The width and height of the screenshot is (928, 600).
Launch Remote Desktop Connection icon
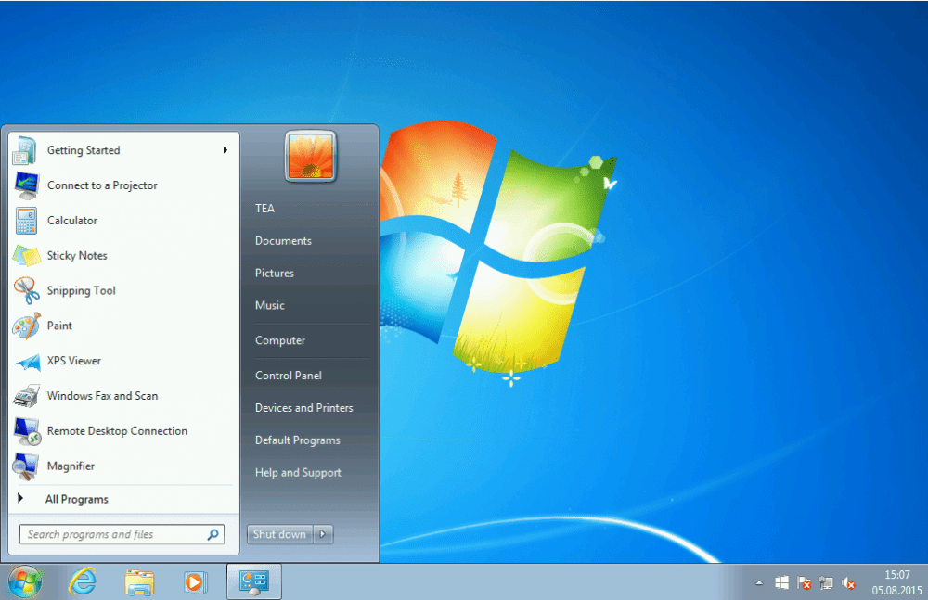coord(27,431)
